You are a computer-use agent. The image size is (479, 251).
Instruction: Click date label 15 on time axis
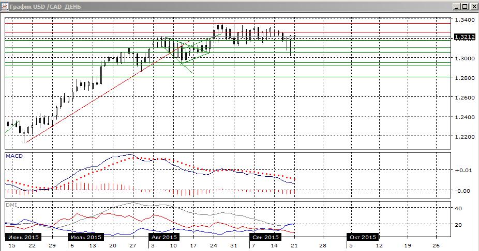(x=12, y=246)
